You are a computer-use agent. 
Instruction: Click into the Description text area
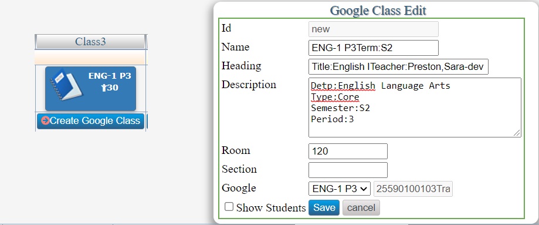415,108
